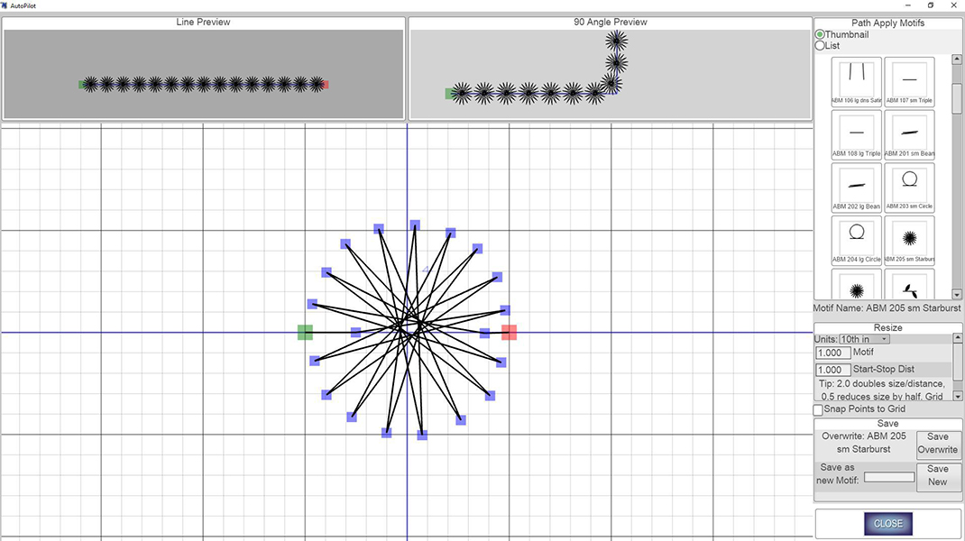Select the ABM 108 lg Triple motif
The image size is (965, 541).
855,133
